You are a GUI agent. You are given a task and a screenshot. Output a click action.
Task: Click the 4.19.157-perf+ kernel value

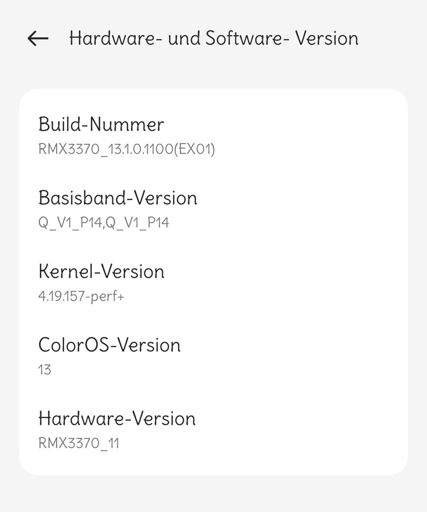pos(82,296)
